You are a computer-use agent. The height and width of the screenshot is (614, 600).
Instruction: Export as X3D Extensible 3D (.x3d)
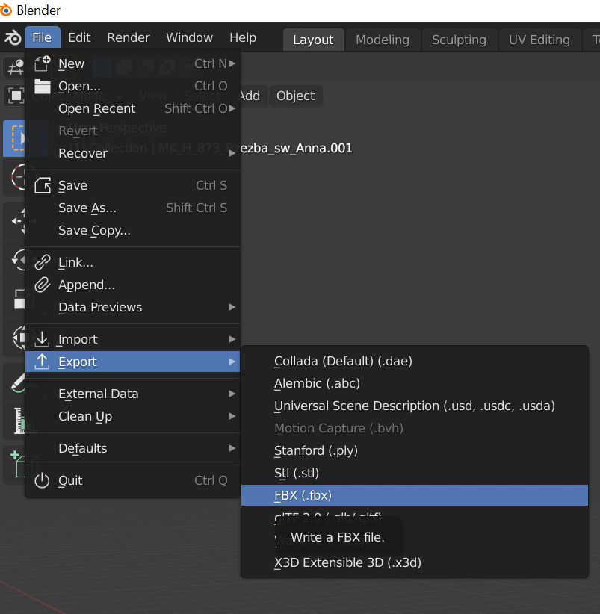415,562
